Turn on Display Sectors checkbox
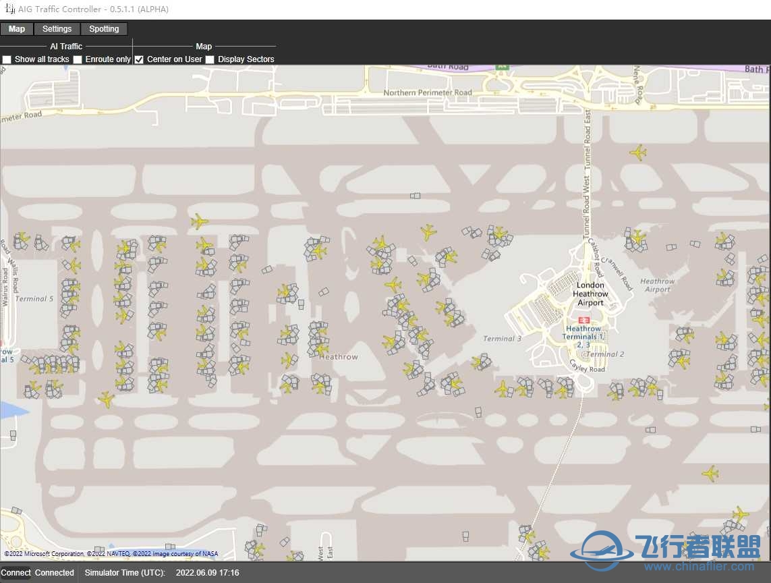Screen dimensions: 771x583 (210, 59)
